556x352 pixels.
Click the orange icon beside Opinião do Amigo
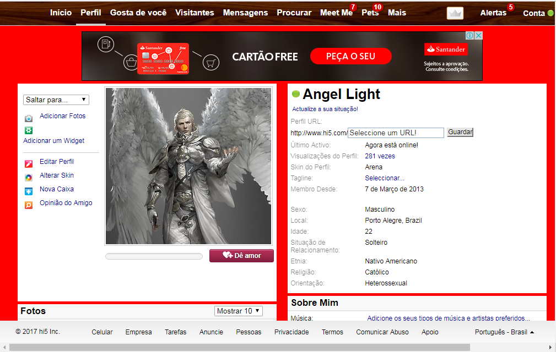coord(28,205)
